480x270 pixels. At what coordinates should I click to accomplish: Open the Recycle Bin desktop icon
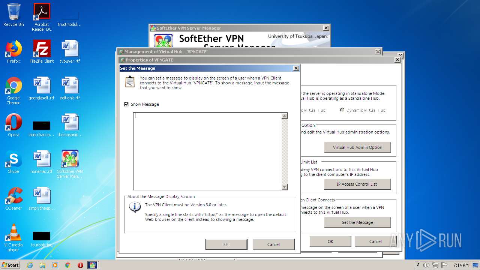pos(13,15)
